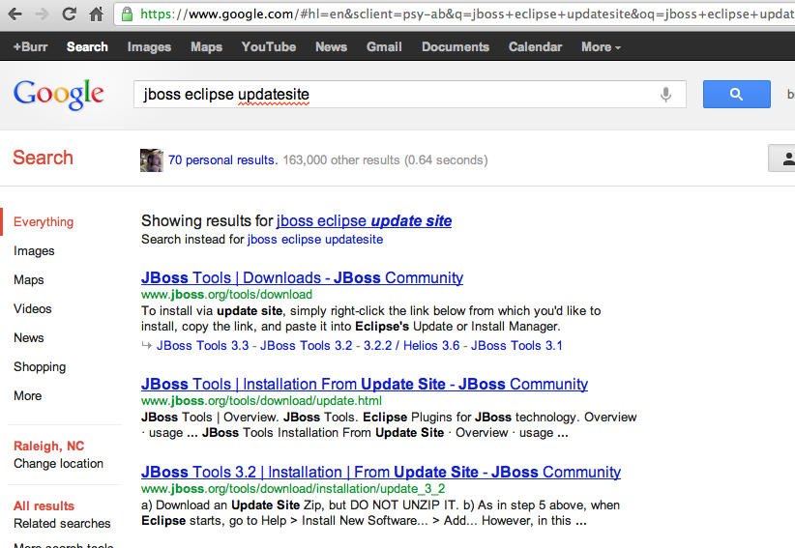
Task: Click the www.jboss.org/tools/download/update.html URL
Action: [262, 401]
